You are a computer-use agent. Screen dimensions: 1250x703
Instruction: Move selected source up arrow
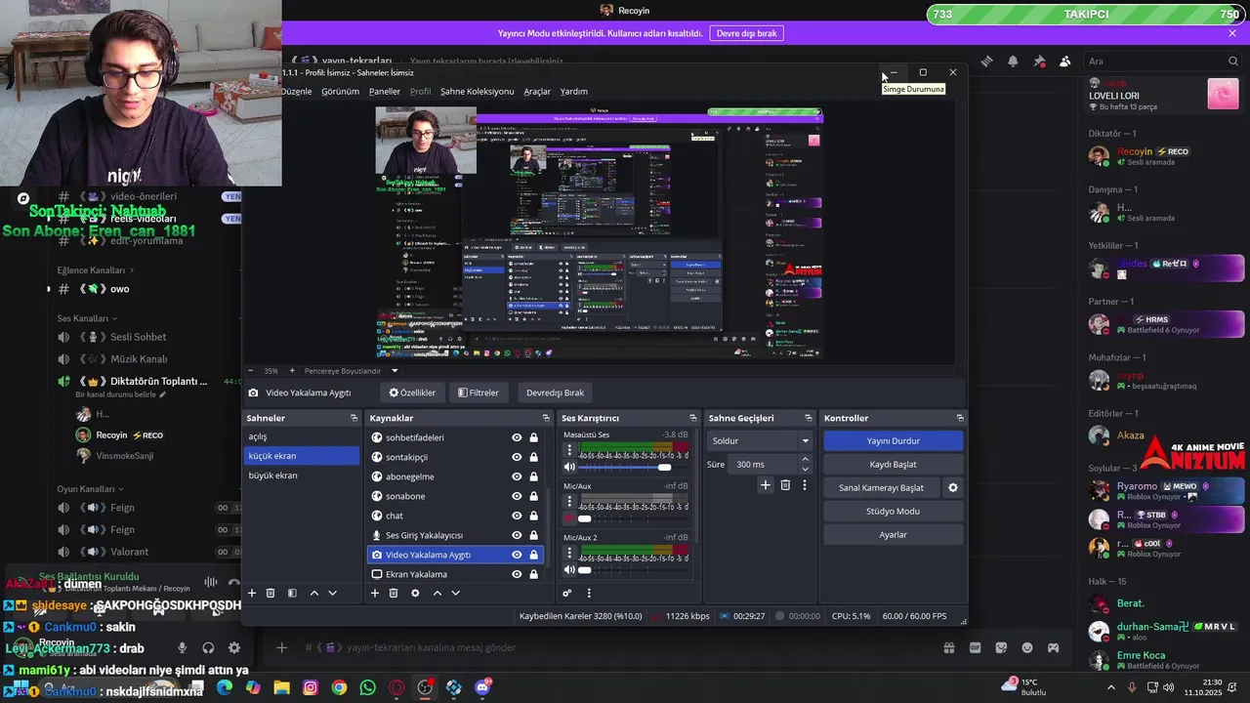[x=437, y=593]
